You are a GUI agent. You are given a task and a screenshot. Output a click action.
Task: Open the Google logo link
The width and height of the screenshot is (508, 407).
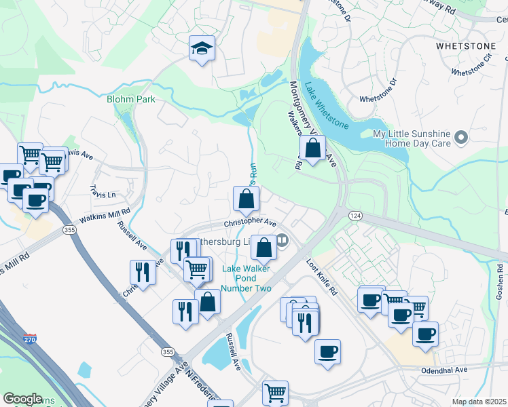pyautogui.click(x=22, y=400)
